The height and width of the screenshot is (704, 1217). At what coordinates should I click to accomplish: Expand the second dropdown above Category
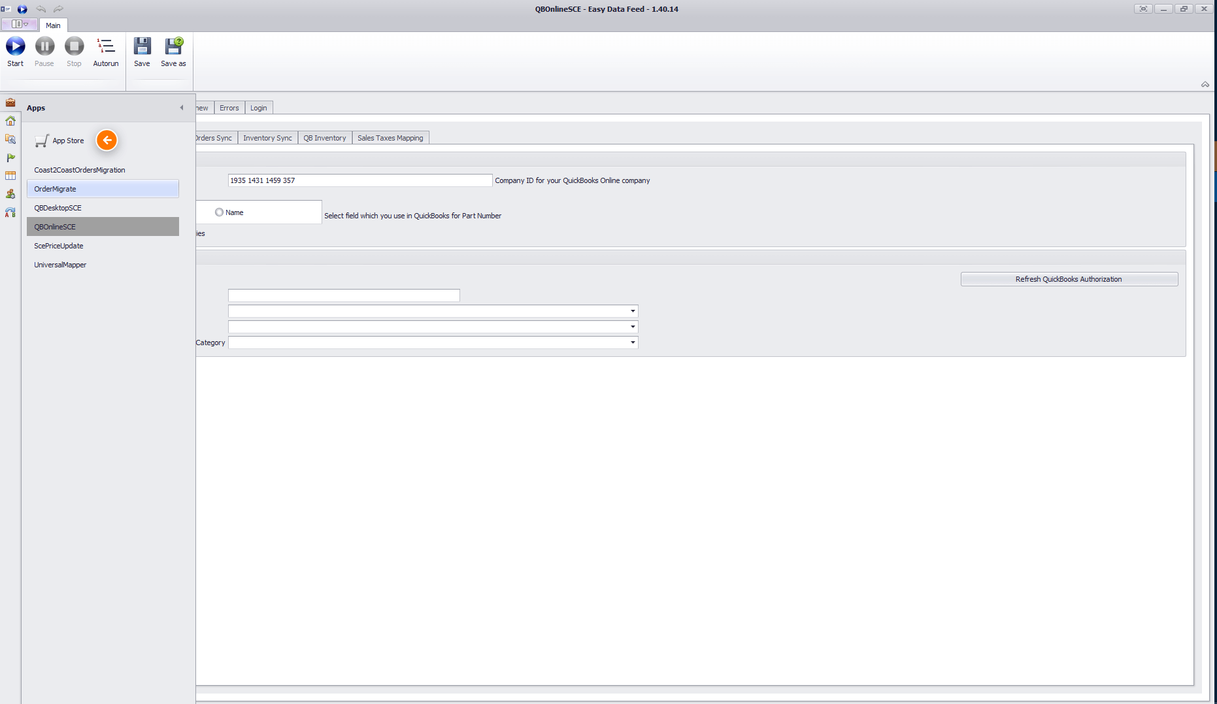tap(633, 327)
